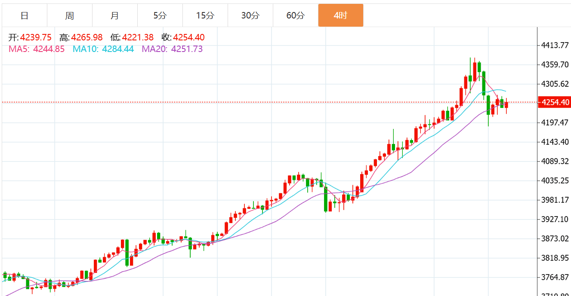Click the purple MA20 legend label

[x=155, y=49]
